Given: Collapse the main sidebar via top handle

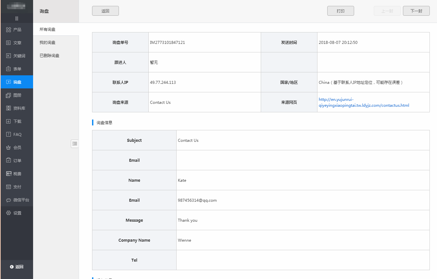Looking at the screenshot, I should click(x=17, y=18).
